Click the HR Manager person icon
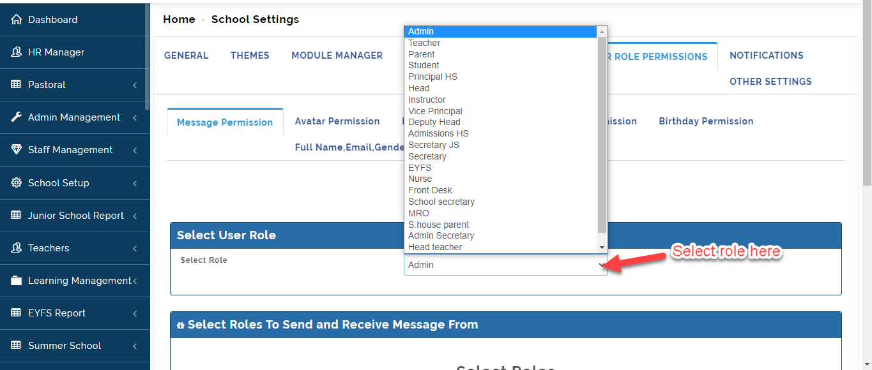The height and width of the screenshot is (370, 872). coord(16,52)
